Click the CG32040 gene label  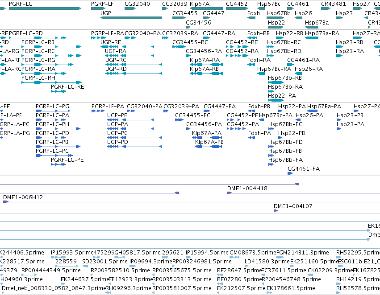[x=137, y=4]
